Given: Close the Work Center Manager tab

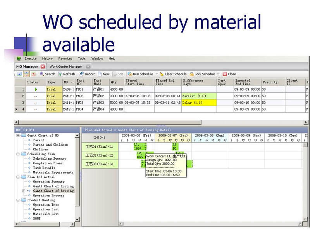Looking at the screenshot, I should (88, 67).
